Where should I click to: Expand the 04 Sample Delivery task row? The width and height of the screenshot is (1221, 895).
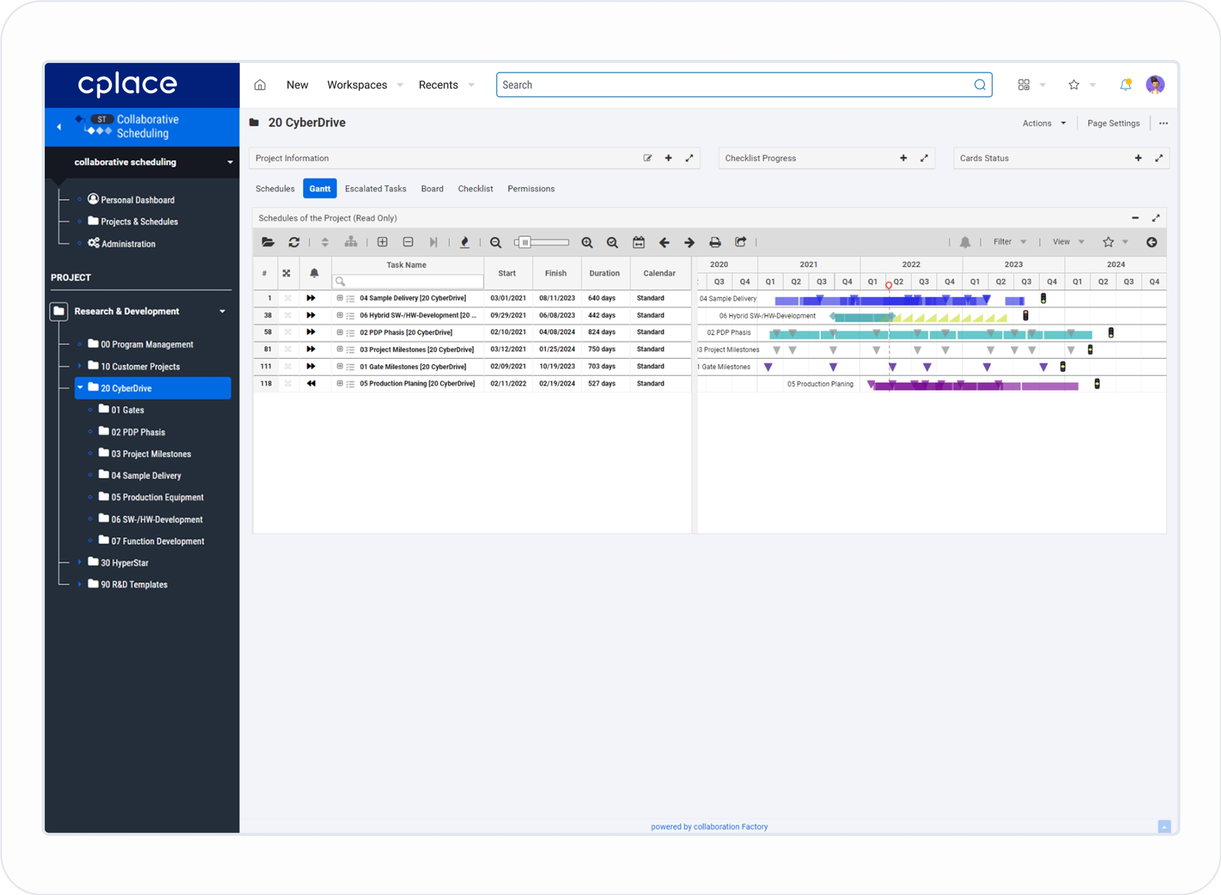tap(340, 298)
